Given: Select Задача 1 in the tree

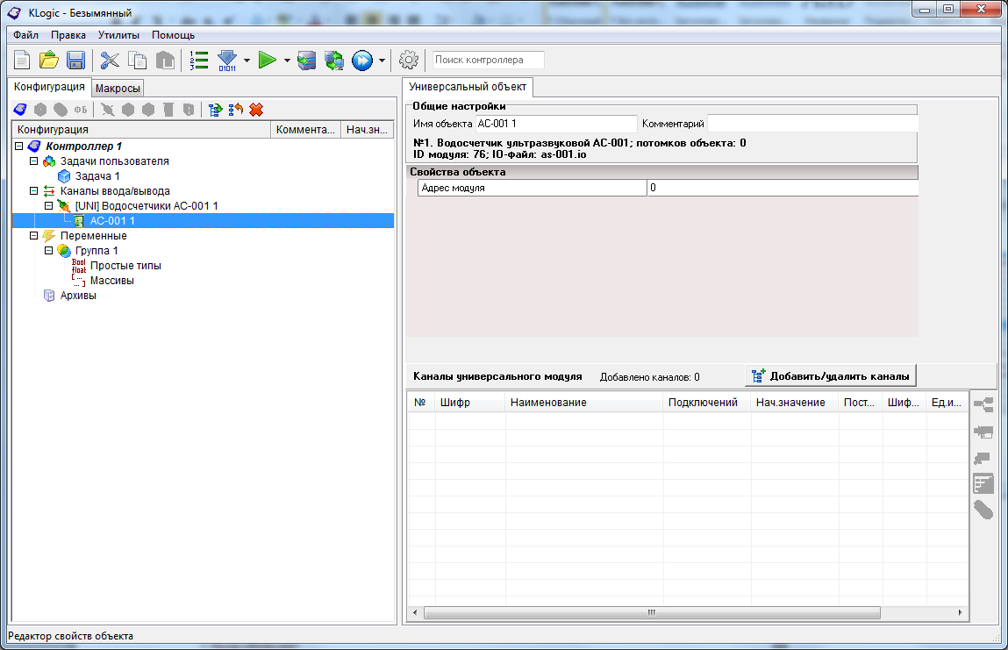Looking at the screenshot, I should pyautogui.click(x=97, y=176).
